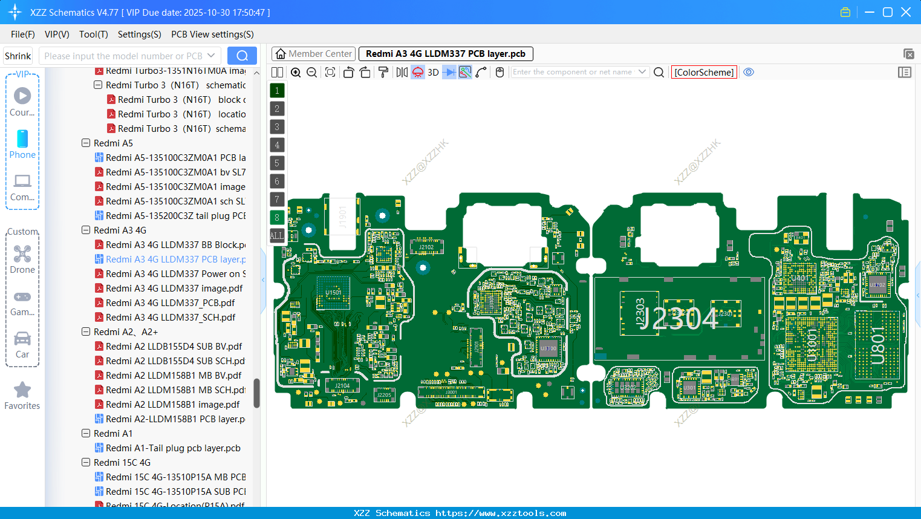Toggle the red lamp highlight mode

click(417, 71)
